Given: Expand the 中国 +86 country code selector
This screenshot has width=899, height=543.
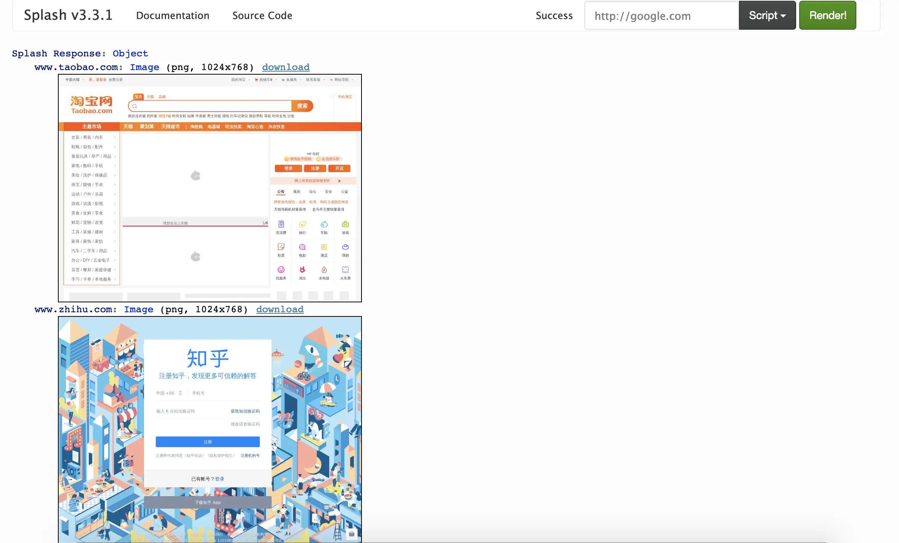Looking at the screenshot, I should (x=169, y=393).
